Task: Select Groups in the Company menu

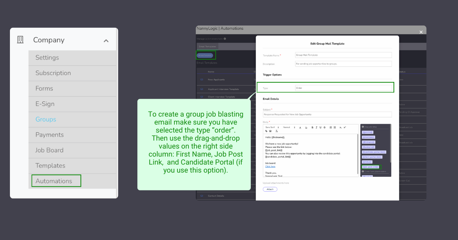Action: (x=46, y=119)
